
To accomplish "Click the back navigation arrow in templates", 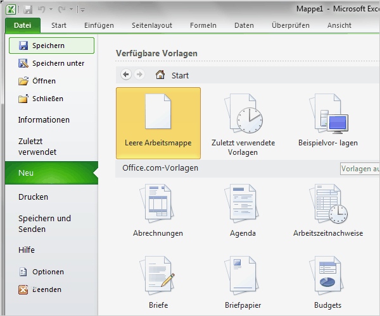I will [126, 75].
